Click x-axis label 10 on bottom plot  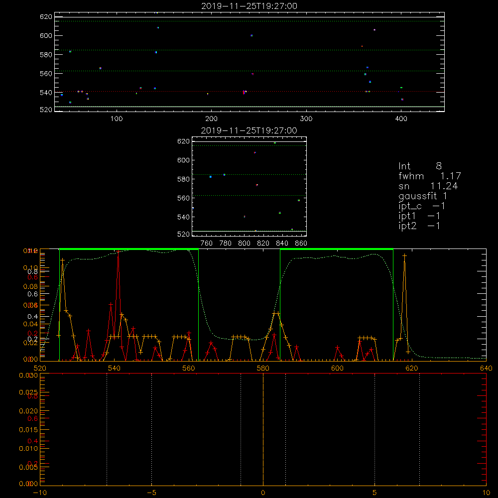coord(486,493)
